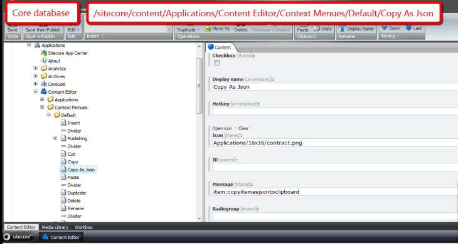The height and width of the screenshot is (244, 458).
Task: Switch to the Content tab
Action: click(x=220, y=47)
